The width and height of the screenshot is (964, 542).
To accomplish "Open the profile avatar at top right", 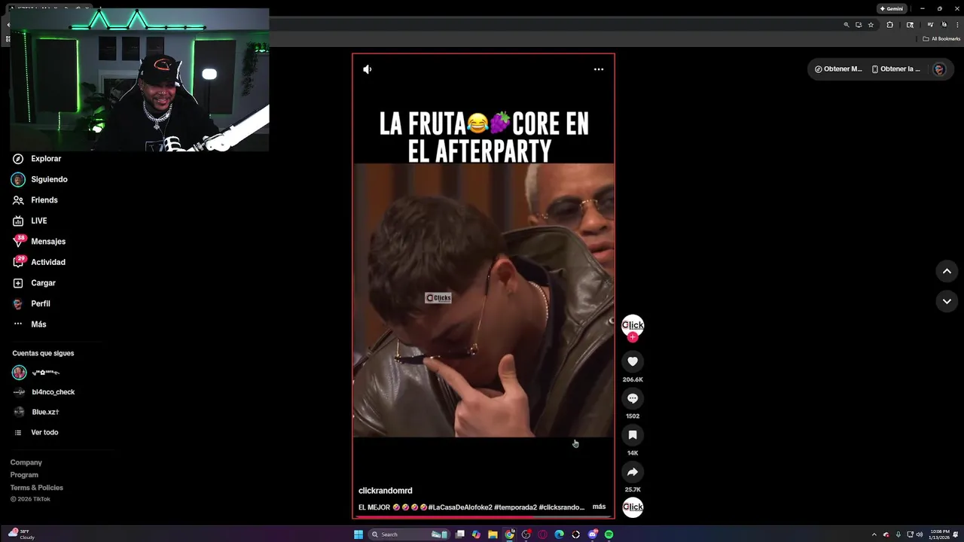I will (939, 69).
